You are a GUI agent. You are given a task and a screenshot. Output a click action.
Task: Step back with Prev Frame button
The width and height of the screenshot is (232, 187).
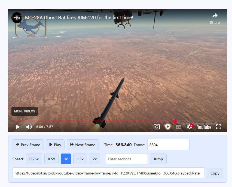(x=28, y=145)
